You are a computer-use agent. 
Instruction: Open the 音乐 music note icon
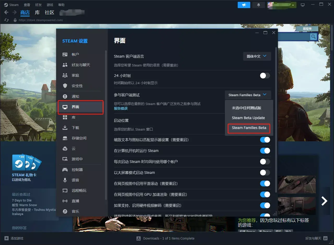[65, 211]
